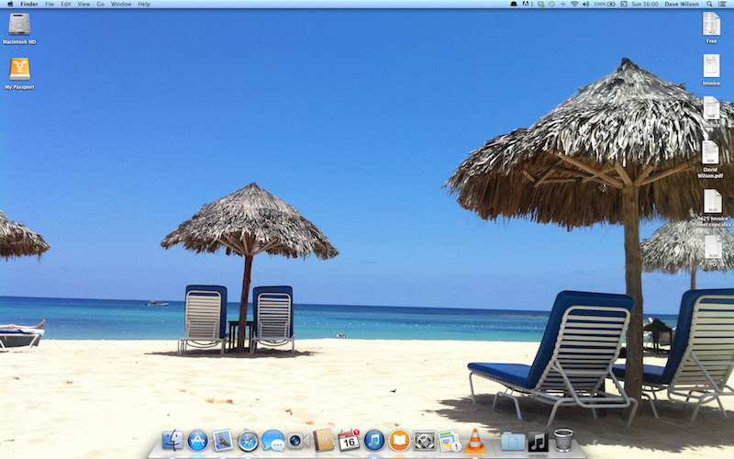The width and height of the screenshot is (734, 459).
Task: Open the Macintosh HD drive icon
Action: 19,28
